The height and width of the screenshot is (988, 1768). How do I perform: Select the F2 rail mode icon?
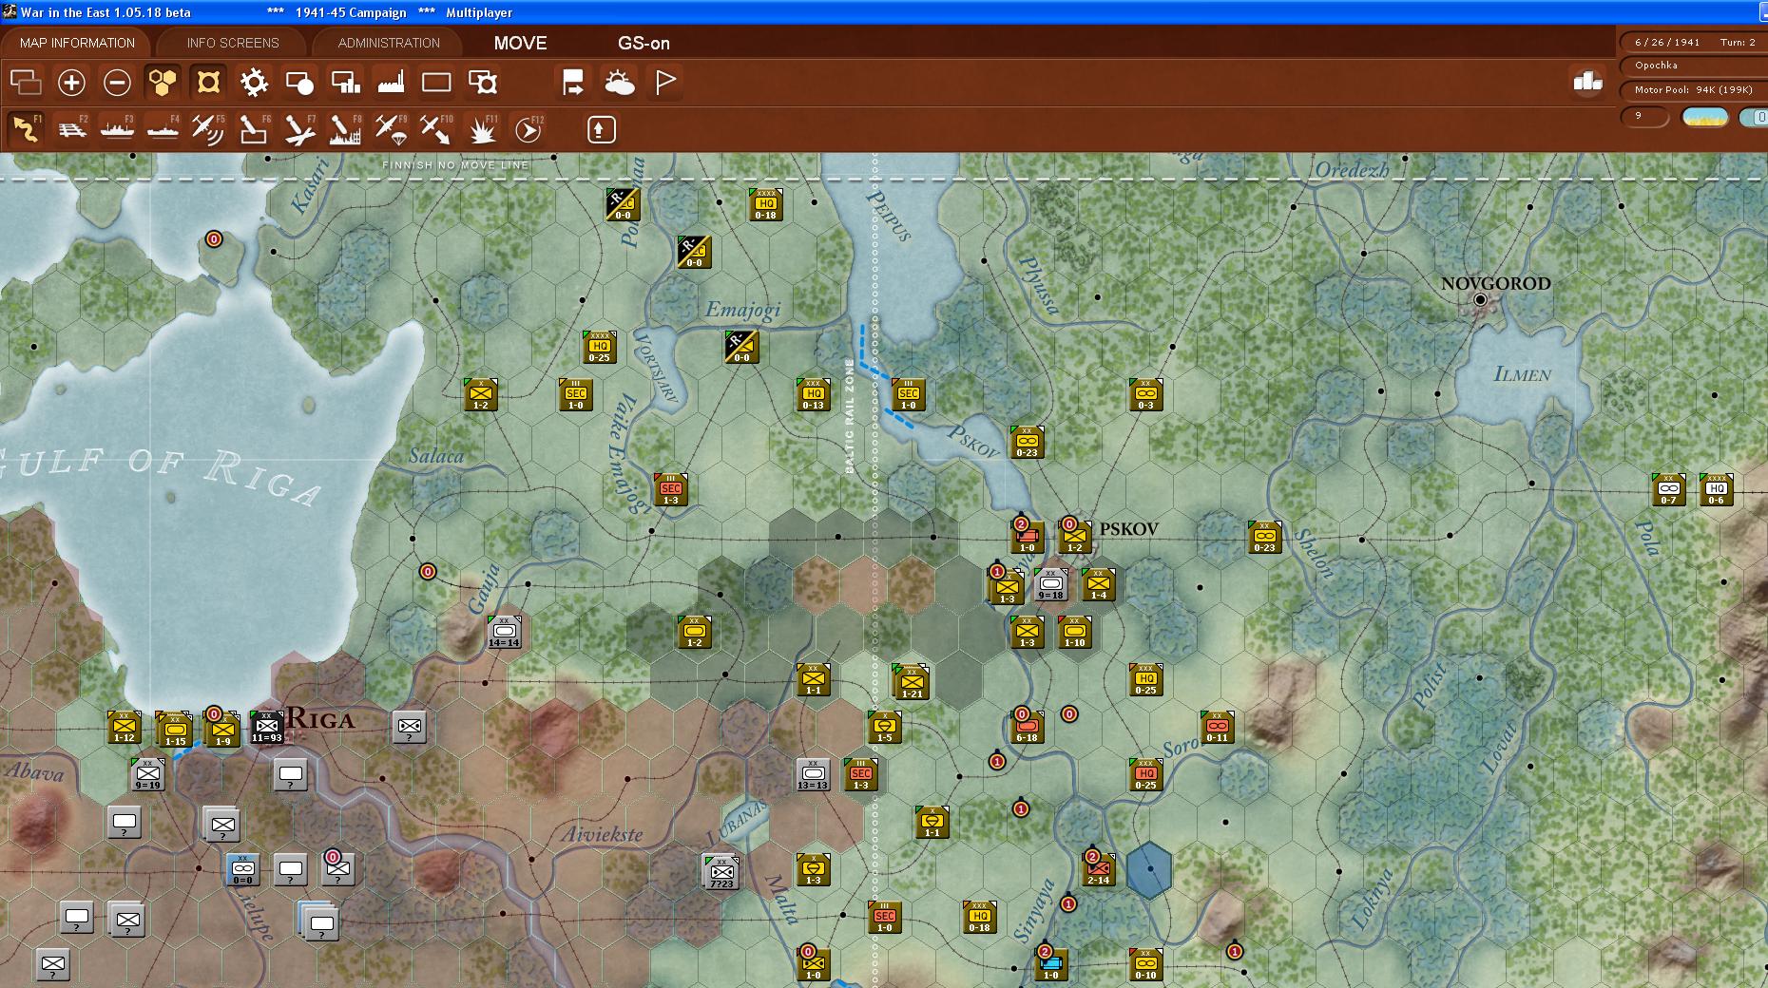(71, 129)
